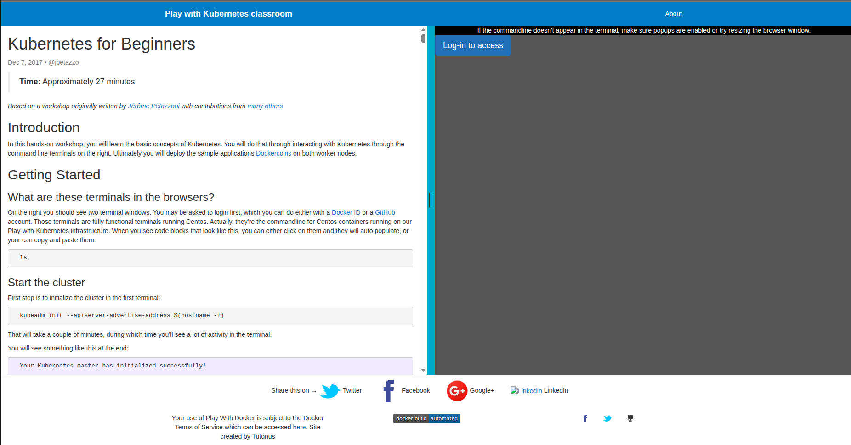Click the pane splitter handle
The image size is (851, 445).
[431, 200]
